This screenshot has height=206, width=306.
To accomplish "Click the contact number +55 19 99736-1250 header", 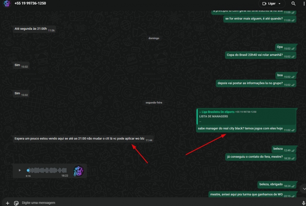I will pyautogui.click(x=30, y=4).
